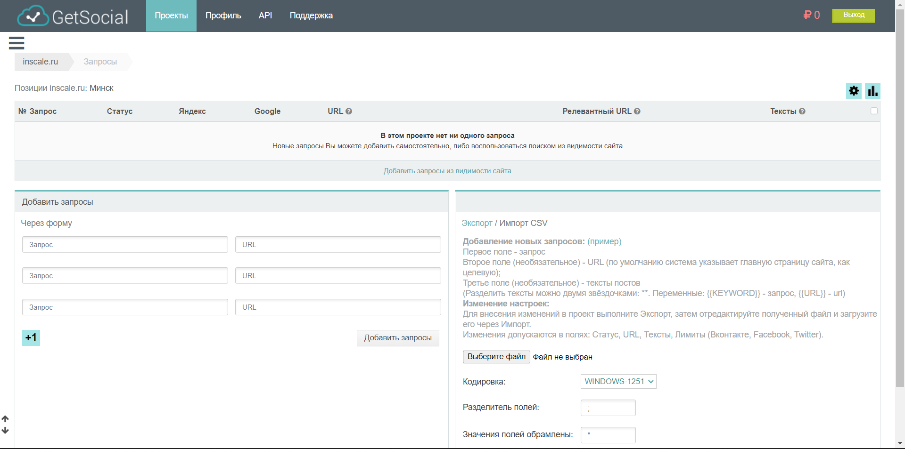Open the API menu item
The image size is (905, 449).
click(x=265, y=16)
